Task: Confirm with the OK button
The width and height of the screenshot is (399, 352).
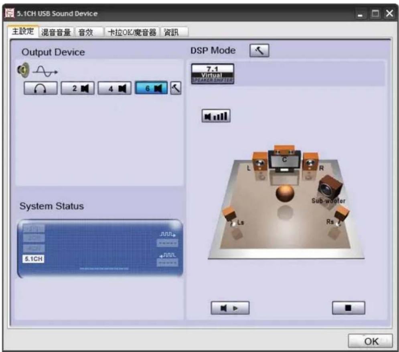Action: tap(370, 341)
